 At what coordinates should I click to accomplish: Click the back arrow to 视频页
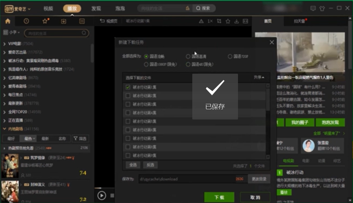pos(102,21)
